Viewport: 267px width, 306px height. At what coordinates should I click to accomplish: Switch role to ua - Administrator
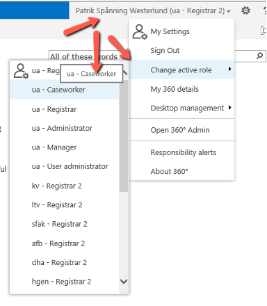[64, 128]
